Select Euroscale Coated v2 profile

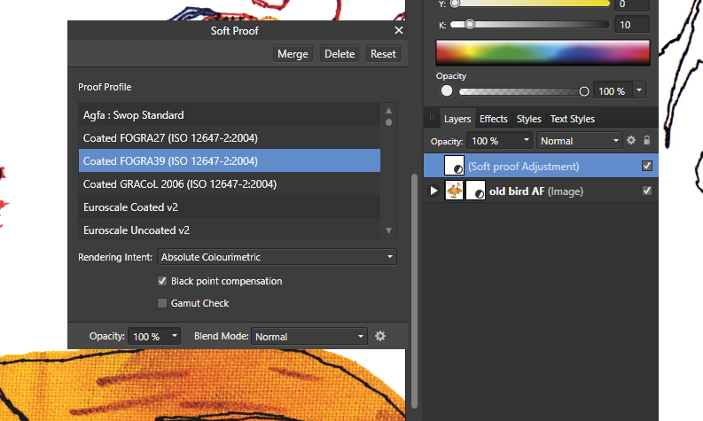(229, 207)
